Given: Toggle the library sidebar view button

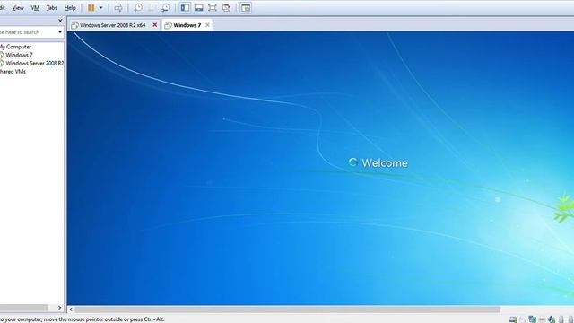Looking at the screenshot, I should (185, 8).
